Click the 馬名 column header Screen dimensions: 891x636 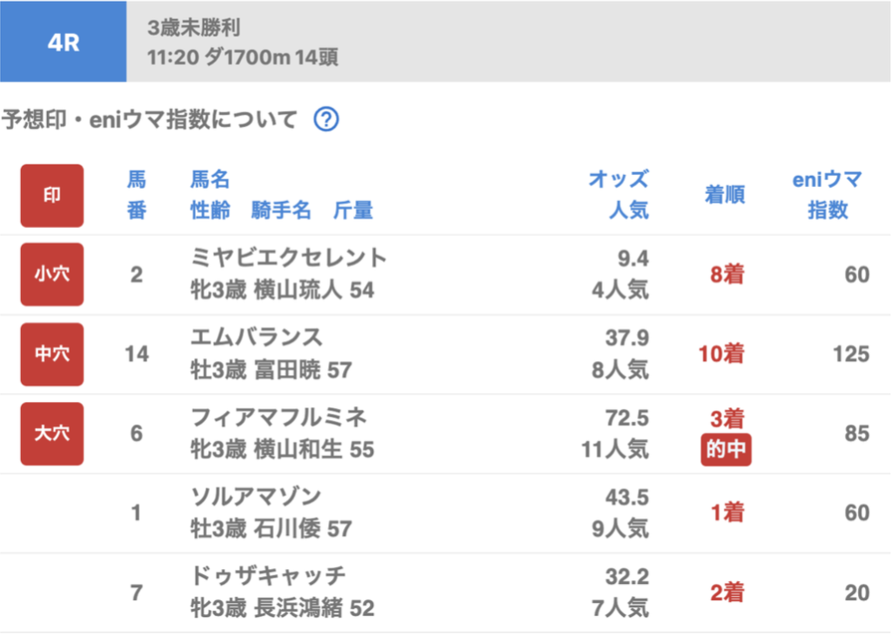[210, 180]
